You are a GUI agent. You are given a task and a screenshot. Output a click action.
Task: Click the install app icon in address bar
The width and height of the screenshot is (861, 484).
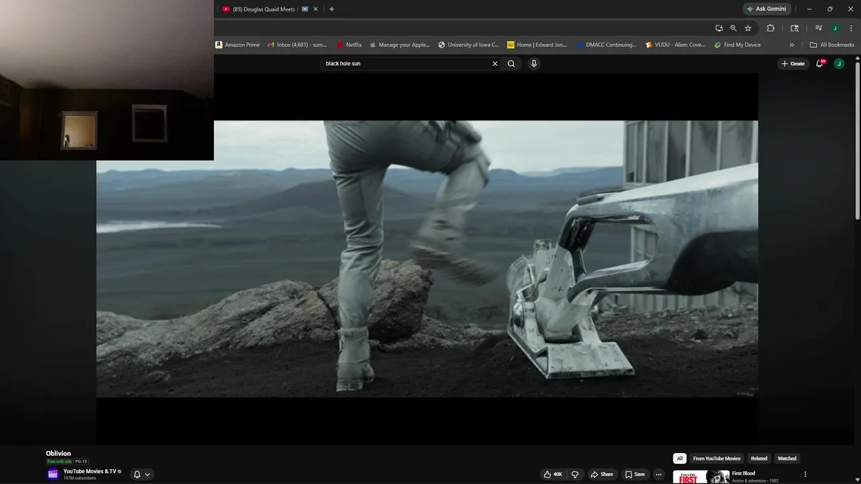(x=719, y=28)
